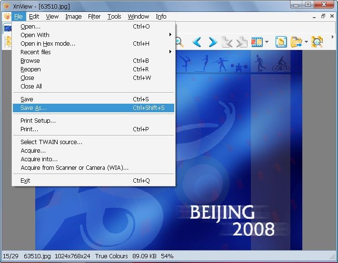The image size is (338, 263).
Task: Choose Acquire from Scanner or Camera (WIA)...
Action: [x=93, y=167]
